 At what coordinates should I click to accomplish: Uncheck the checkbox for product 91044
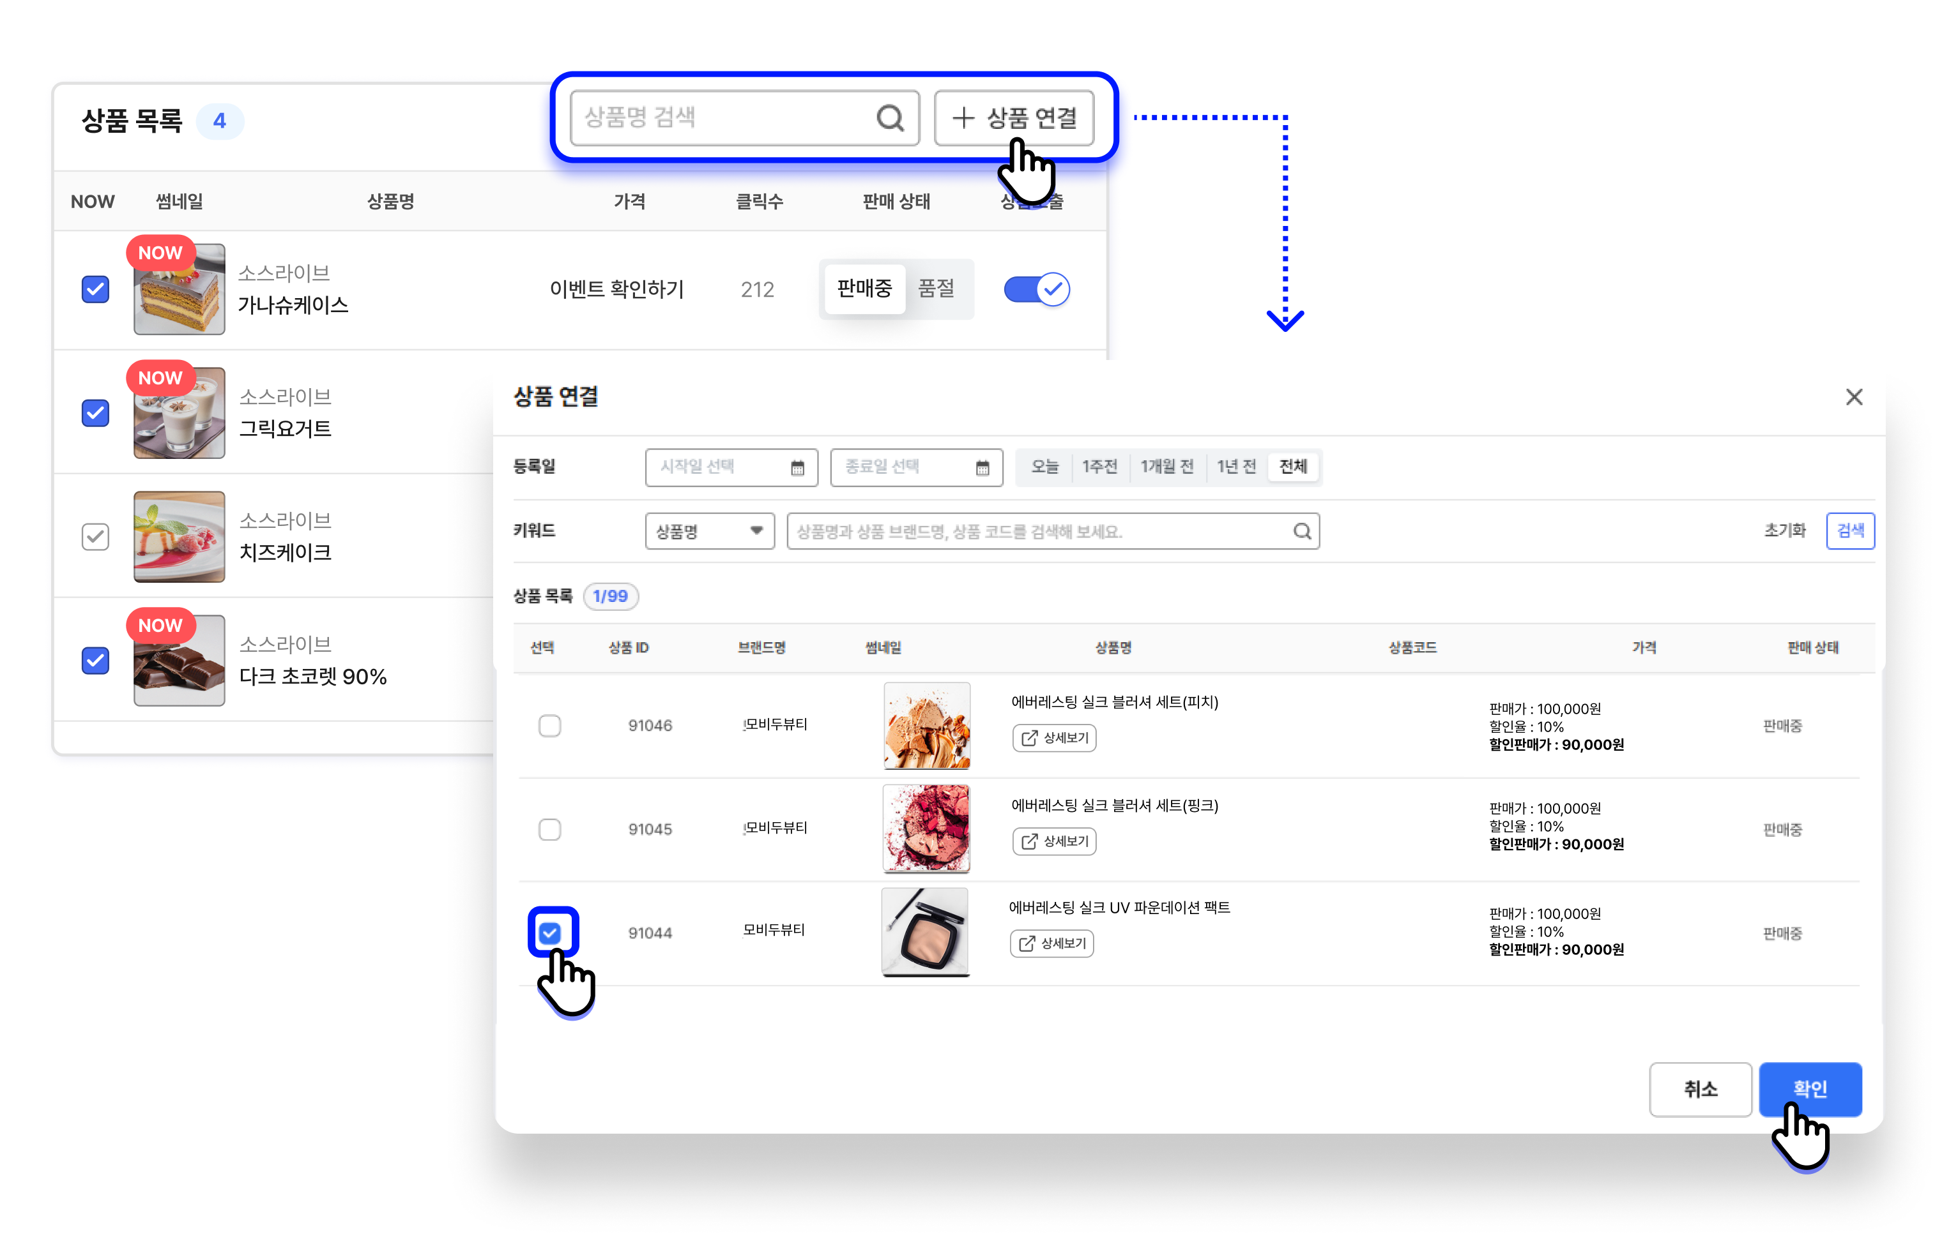[x=549, y=933]
